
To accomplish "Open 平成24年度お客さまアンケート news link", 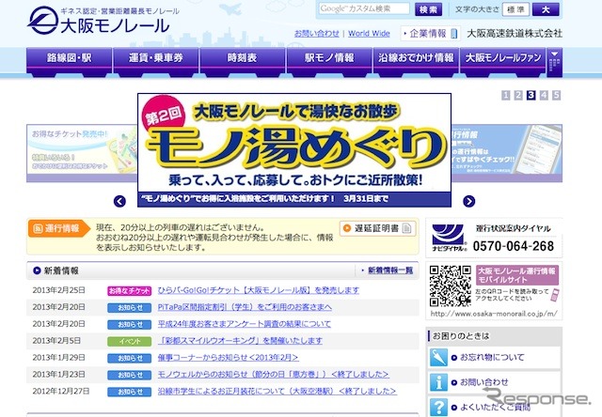I will click(x=245, y=324).
